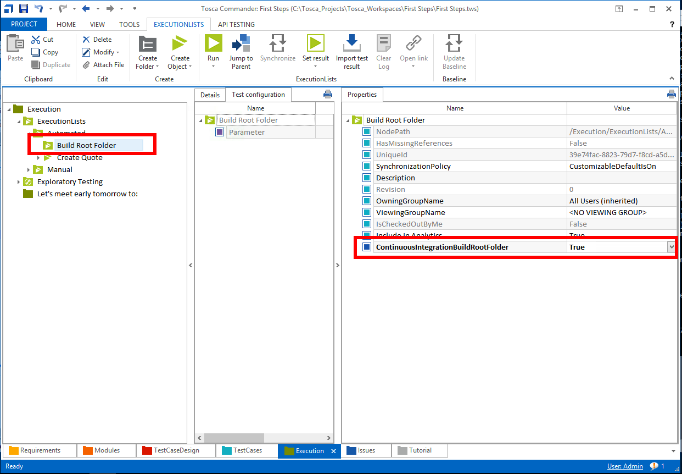Toggle the Description property checkbox

367,178
